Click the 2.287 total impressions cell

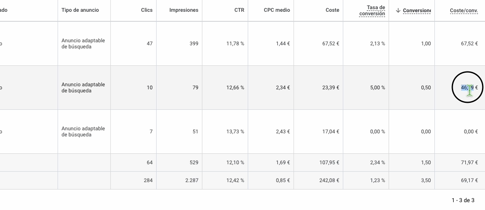(x=192, y=180)
